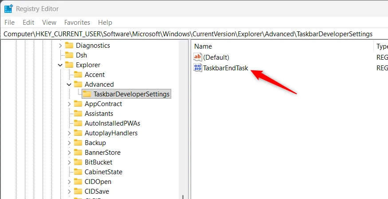Screen dimensions: 388x199
Task: Select the AutoplayHandlers tree key
Action: pos(111,133)
